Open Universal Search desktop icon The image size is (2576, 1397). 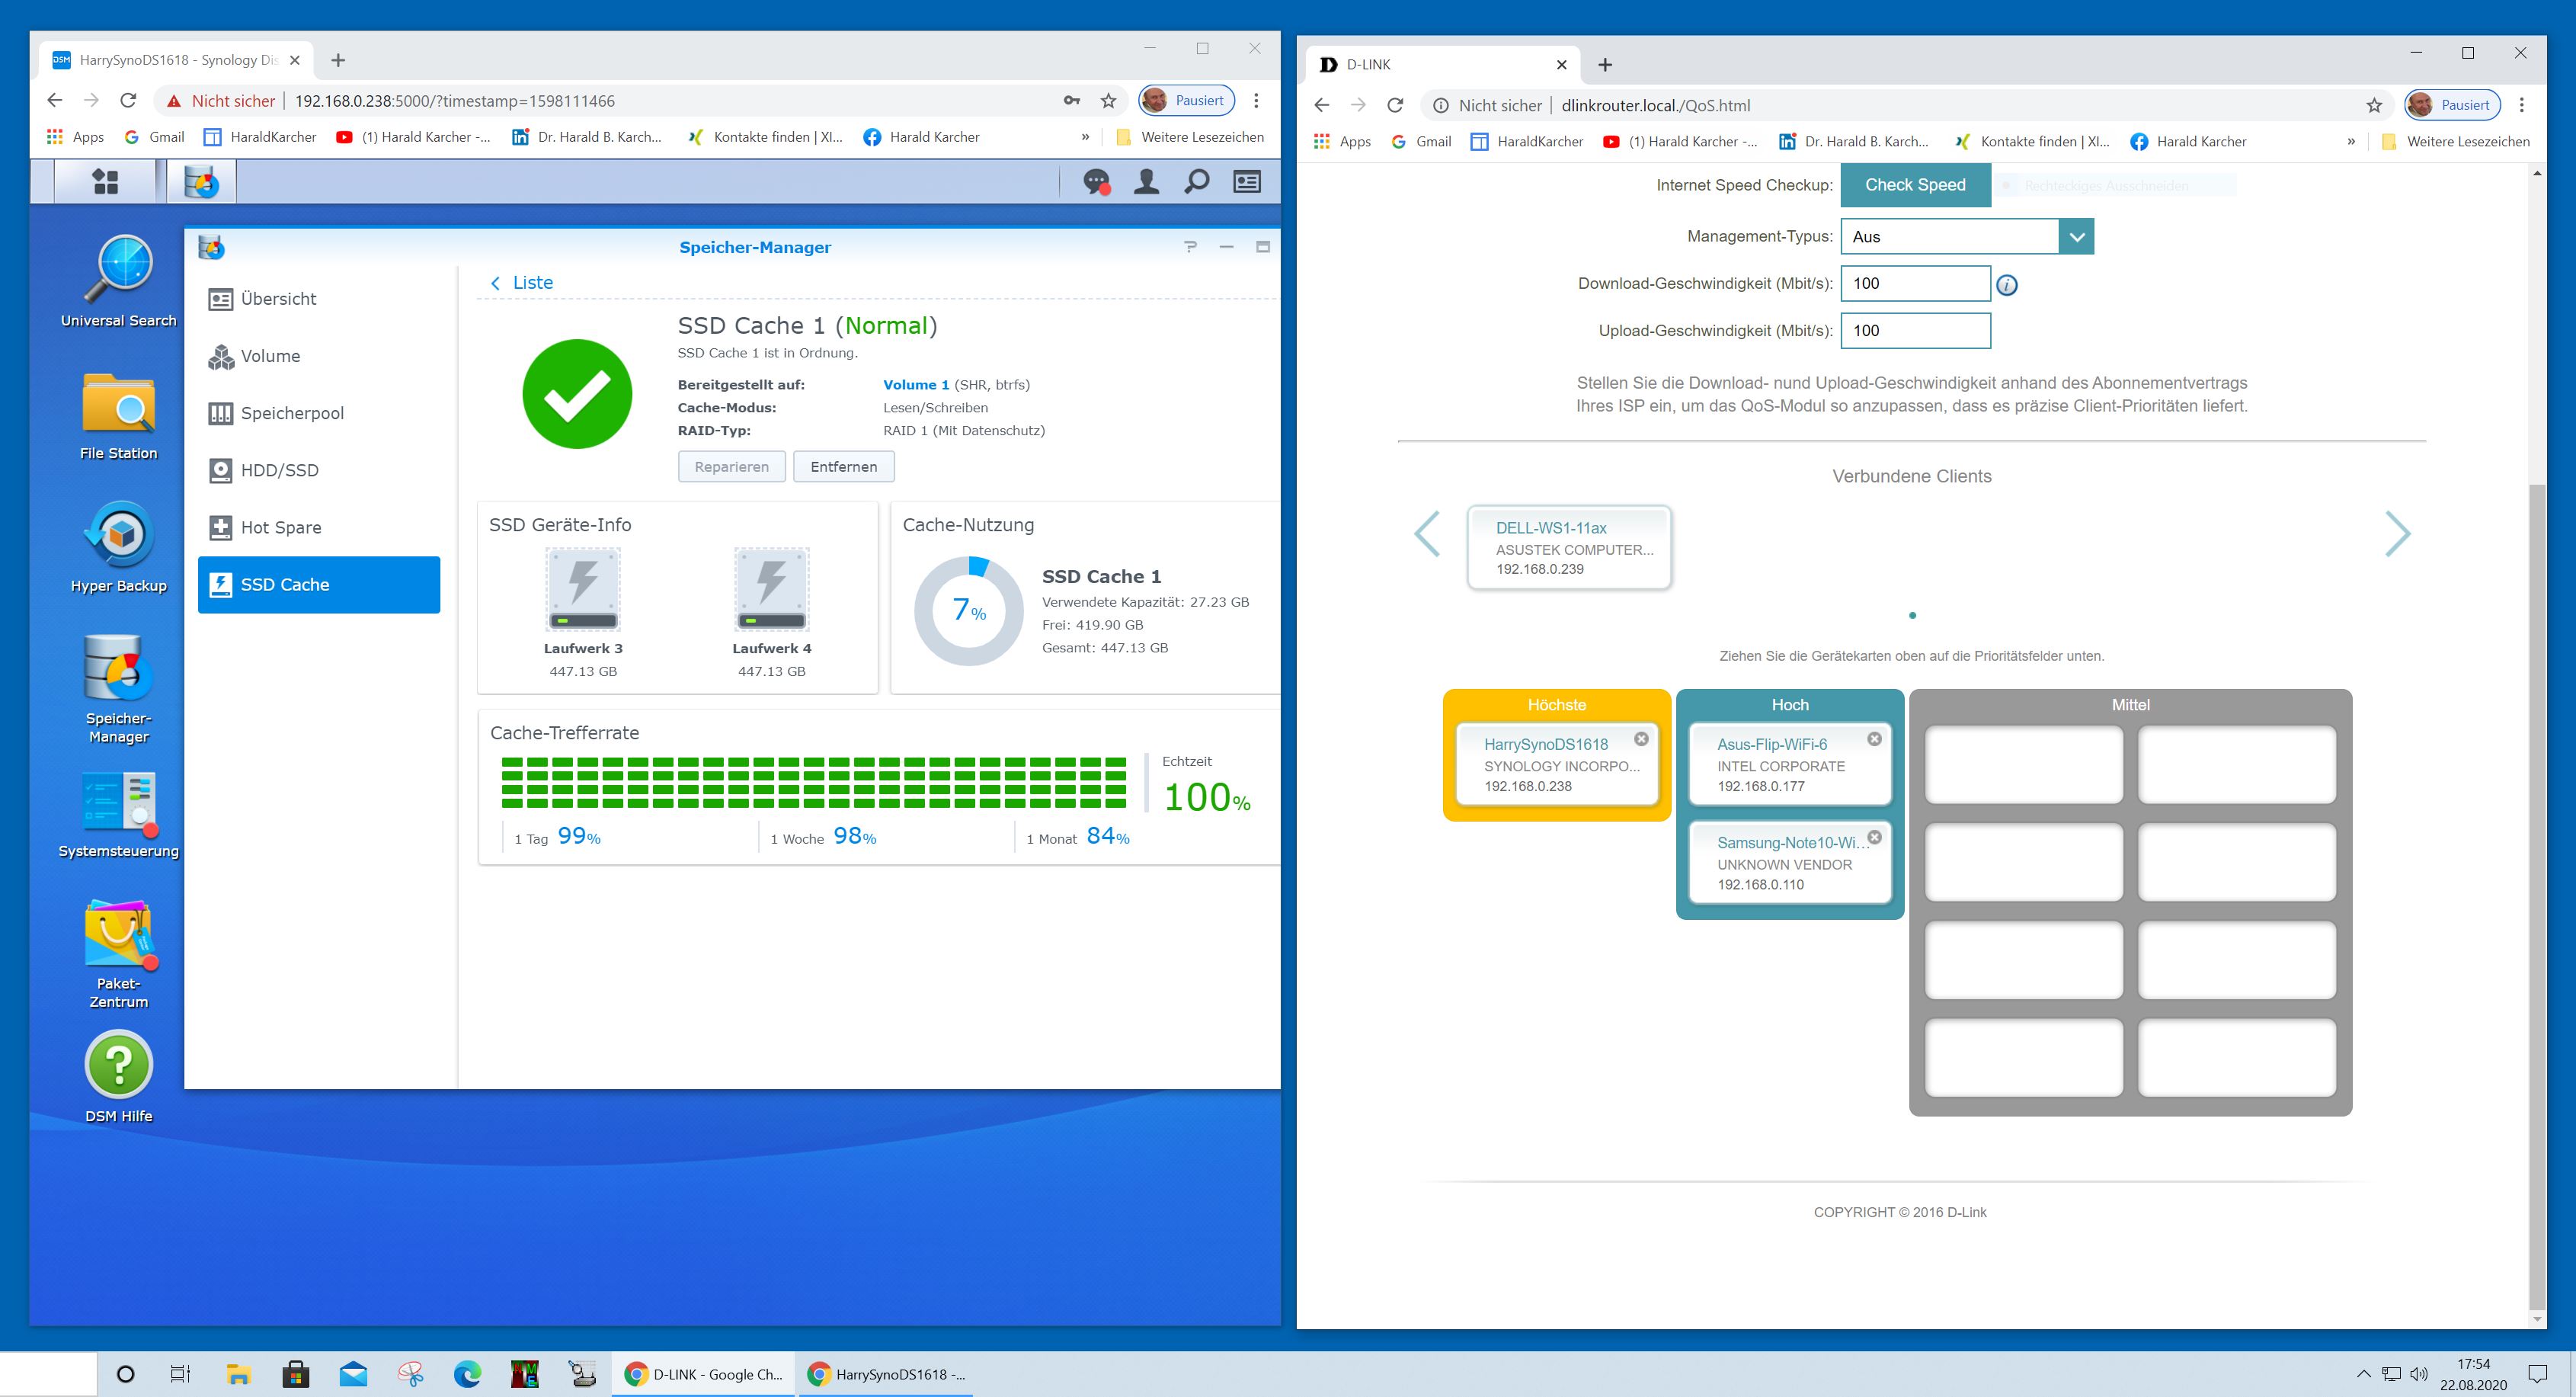(x=118, y=270)
